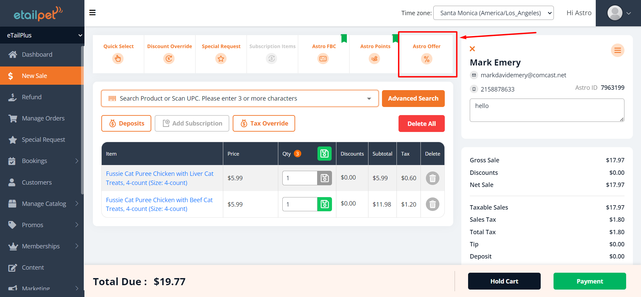The width and height of the screenshot is (641, 297).
Task: Open the Time zone dropdown
Action: click(x=493, y=13)
